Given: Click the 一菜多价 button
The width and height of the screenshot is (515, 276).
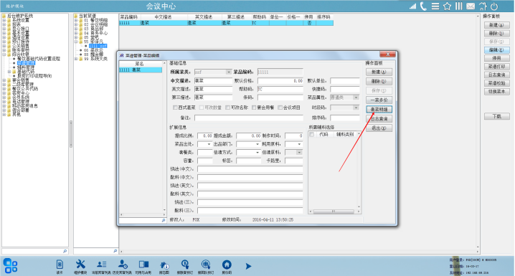Looking at the screenshot, I should [379, 100].
